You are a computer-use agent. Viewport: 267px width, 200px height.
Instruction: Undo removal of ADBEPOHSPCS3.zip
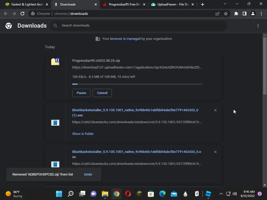[88, 174]
